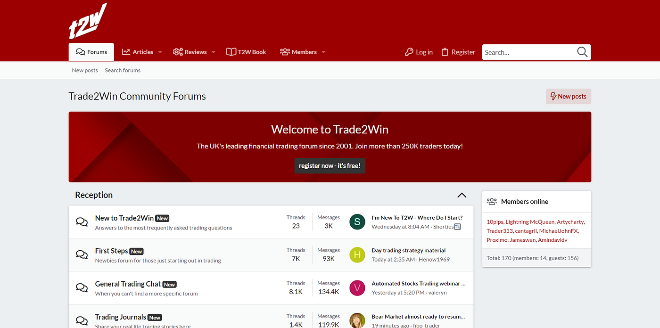Open member cantagril profile
660x328 pixels.
point(525,231)
